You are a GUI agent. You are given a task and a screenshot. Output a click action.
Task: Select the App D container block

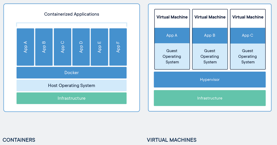pos(81,47)
